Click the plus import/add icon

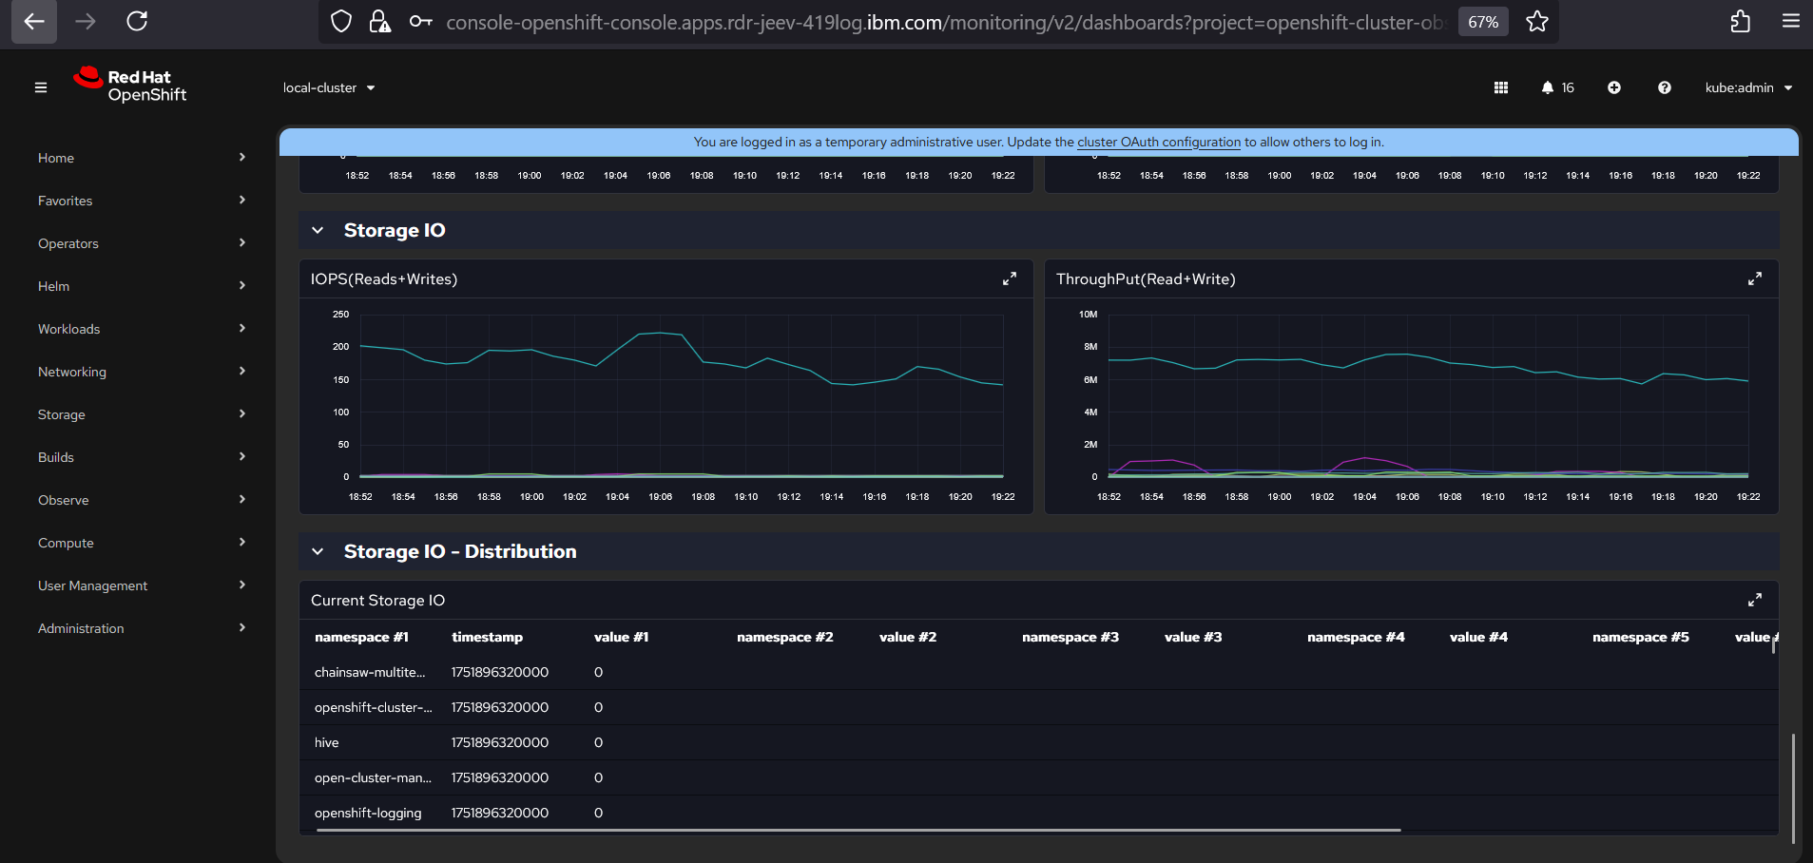1614,87
